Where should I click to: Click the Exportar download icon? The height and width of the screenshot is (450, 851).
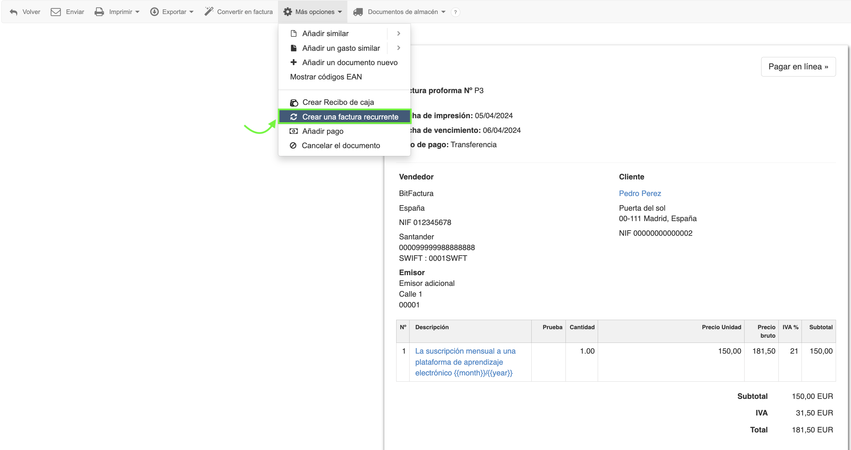(154, 12)
